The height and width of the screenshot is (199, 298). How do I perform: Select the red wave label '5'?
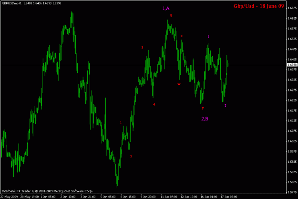(171, 16)
